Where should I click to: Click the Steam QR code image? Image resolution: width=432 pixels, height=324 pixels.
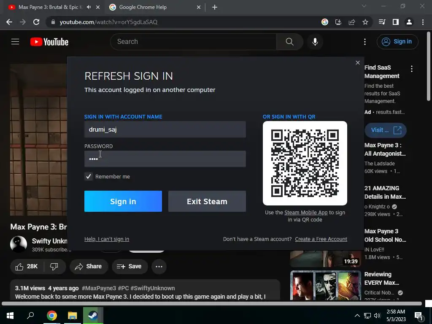pos(305,163)
